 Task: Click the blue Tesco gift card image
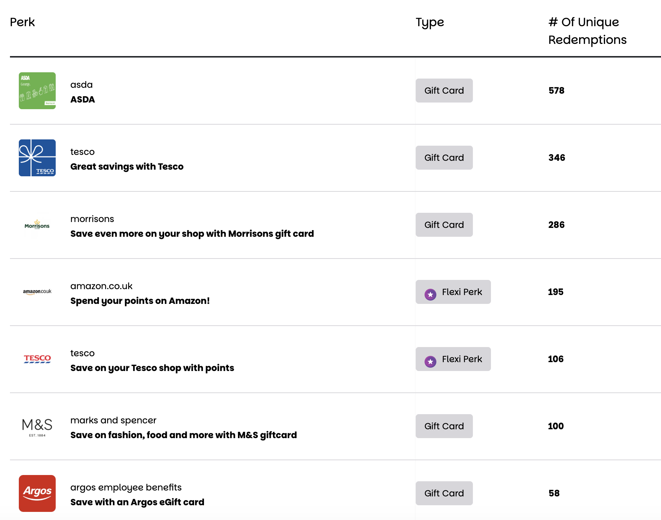tap(37, 158)
